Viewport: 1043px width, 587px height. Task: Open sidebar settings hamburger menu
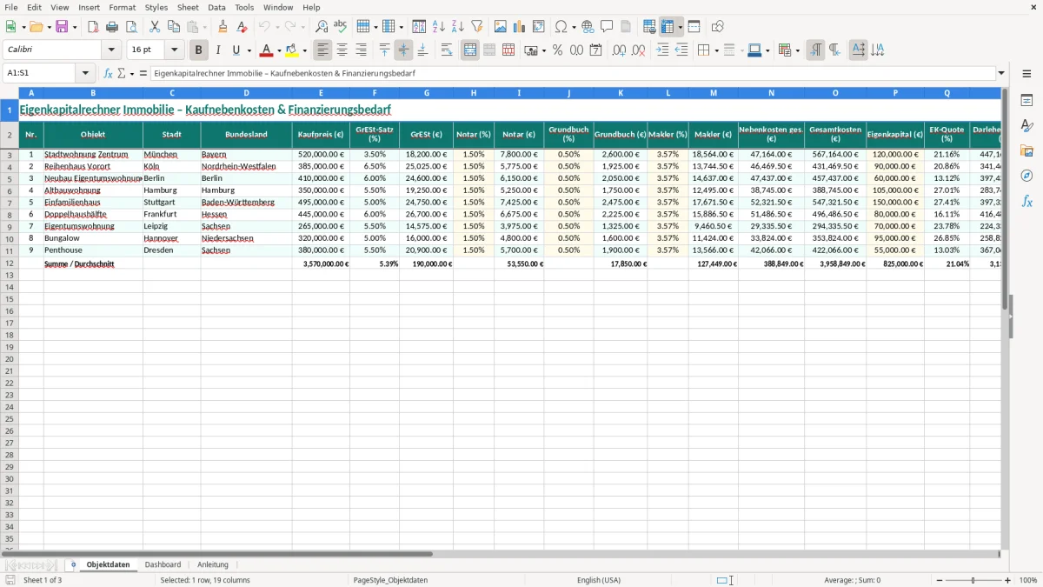[x=1026, y=74]
